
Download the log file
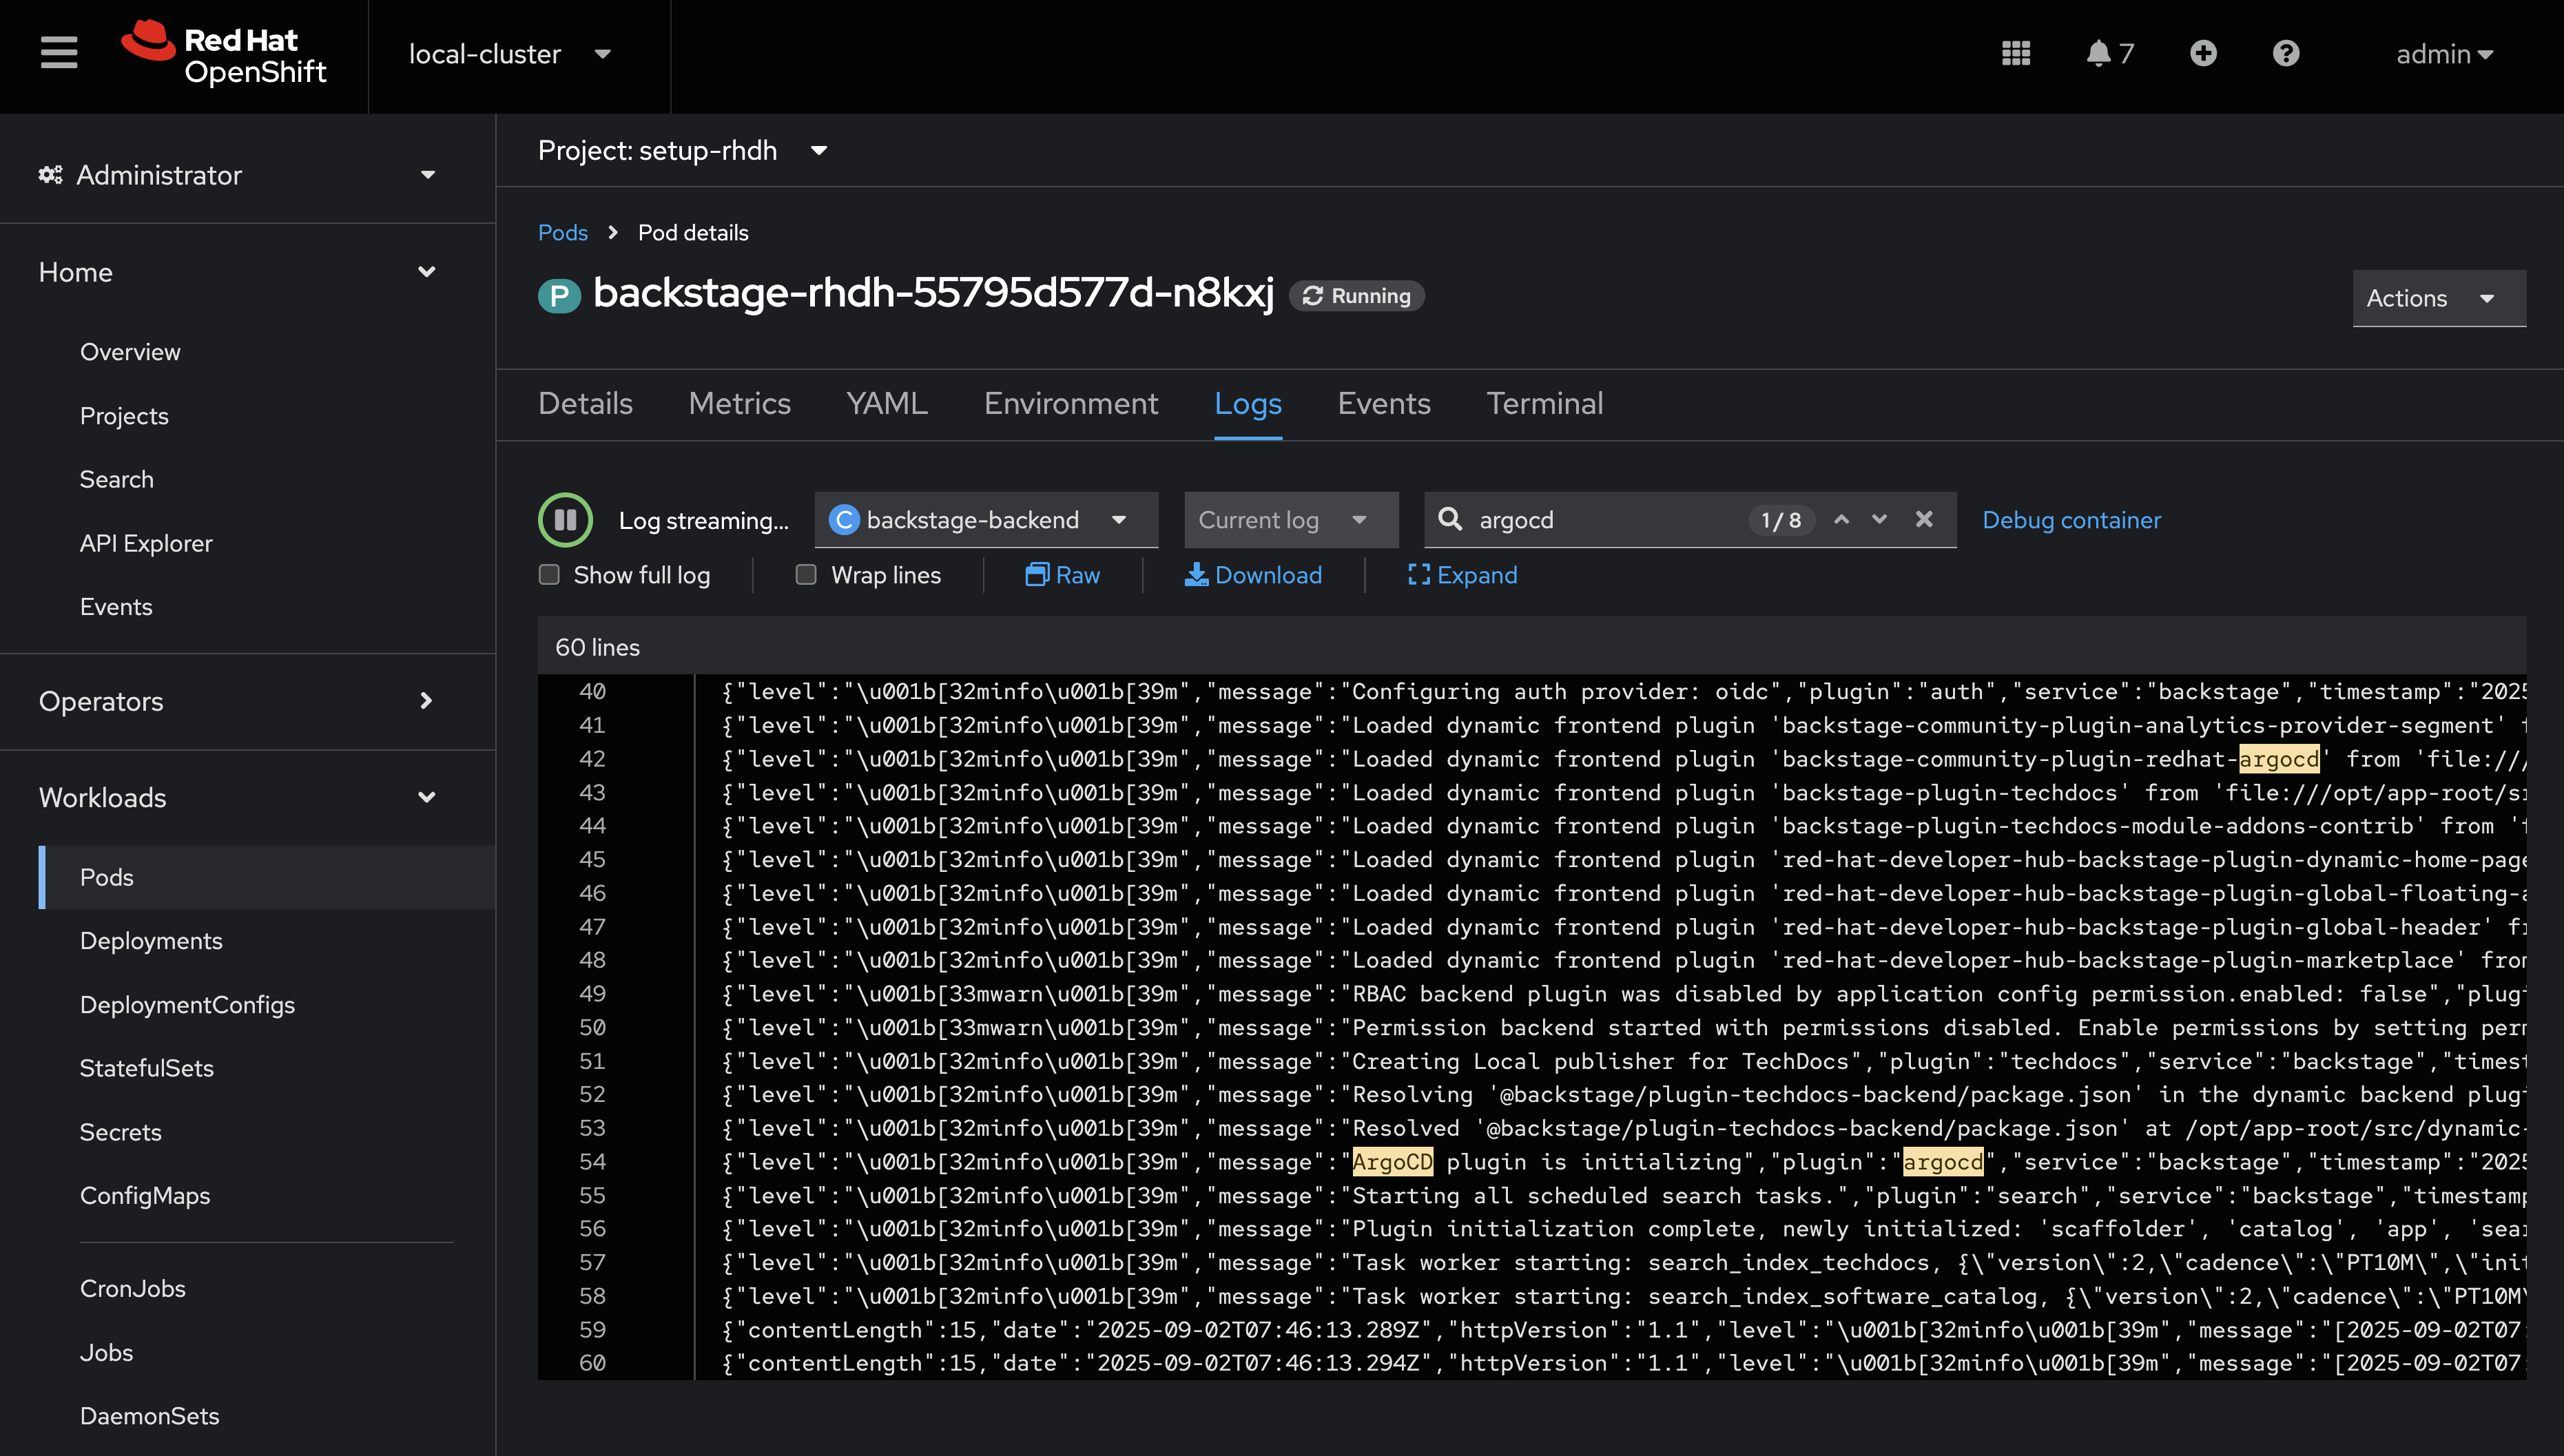(x=1253, y=575)
